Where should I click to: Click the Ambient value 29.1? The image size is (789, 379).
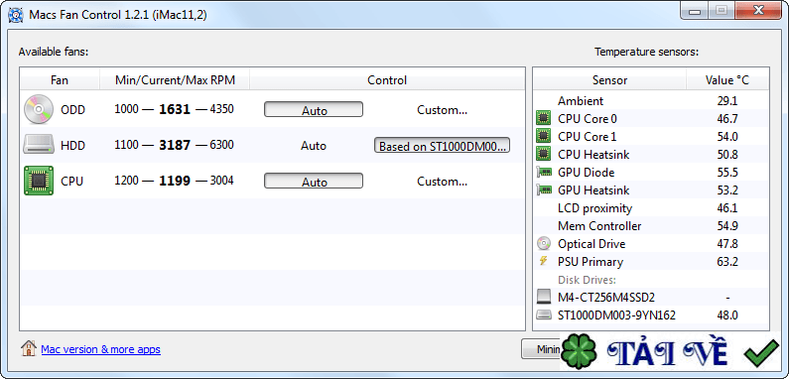pyautogui.click(x=727, y=100)
